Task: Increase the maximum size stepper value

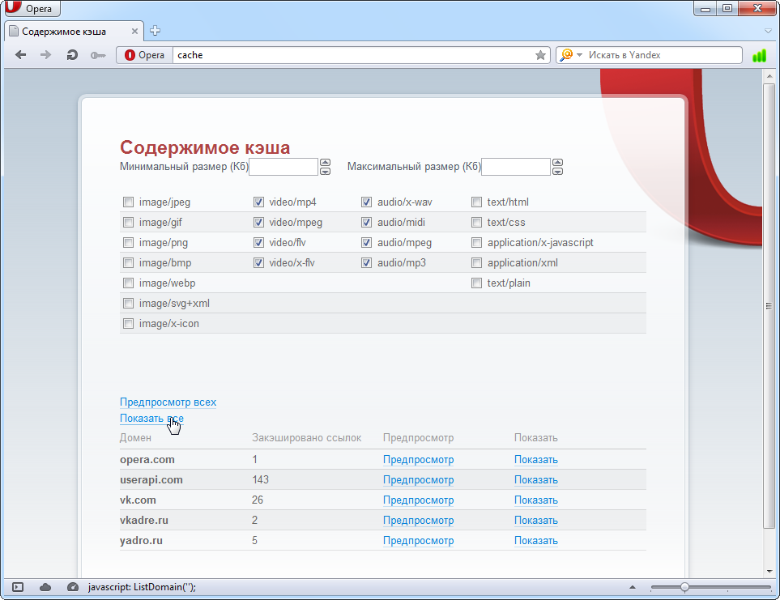Action: (557, 163)
